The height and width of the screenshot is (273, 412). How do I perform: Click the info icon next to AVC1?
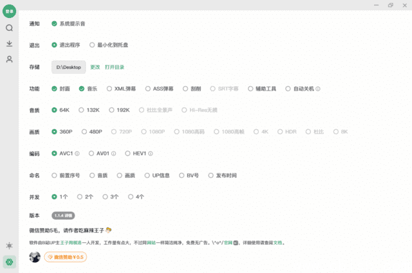[77, 154]
